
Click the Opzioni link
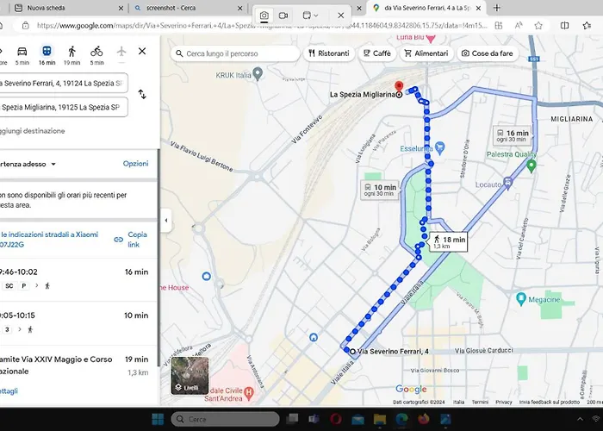click(x=135, y=164)
